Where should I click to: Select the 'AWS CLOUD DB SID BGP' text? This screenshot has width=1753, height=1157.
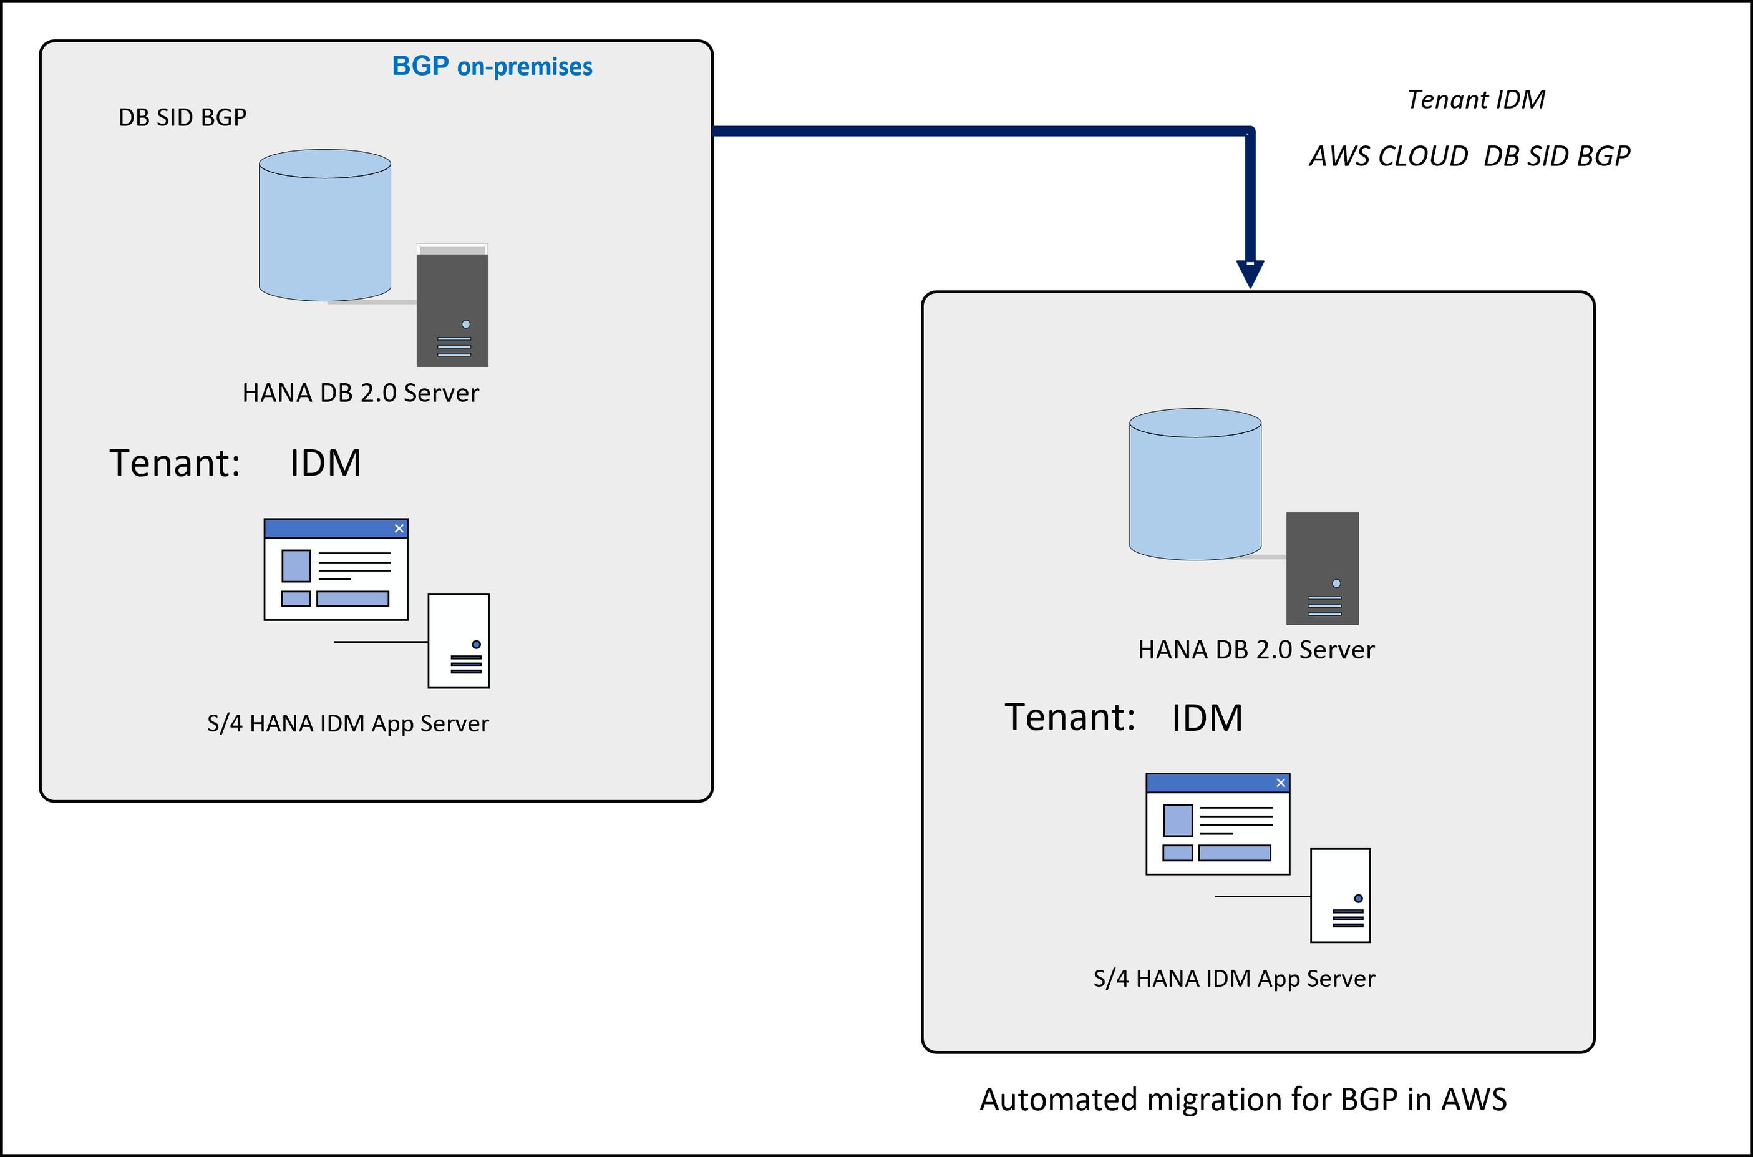(1470, 155)
